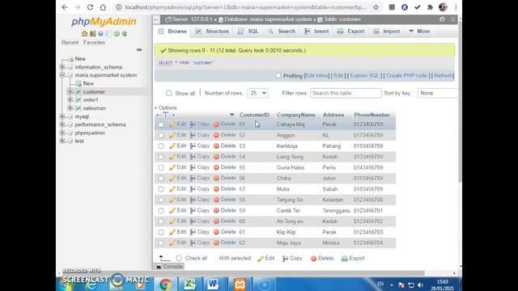Click the horizontal scrollbar at page bottom

243,273
